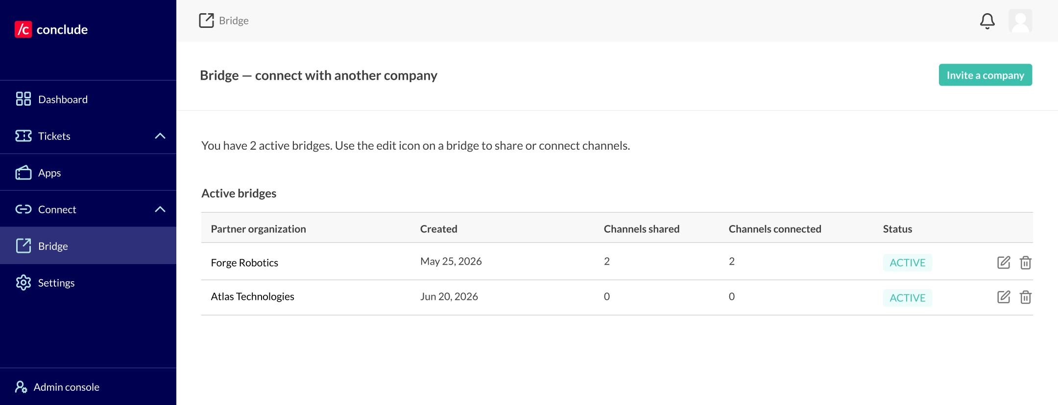Click Forge Robotics channels connected value
The image size is (1058, 405).
click(732, 261)
